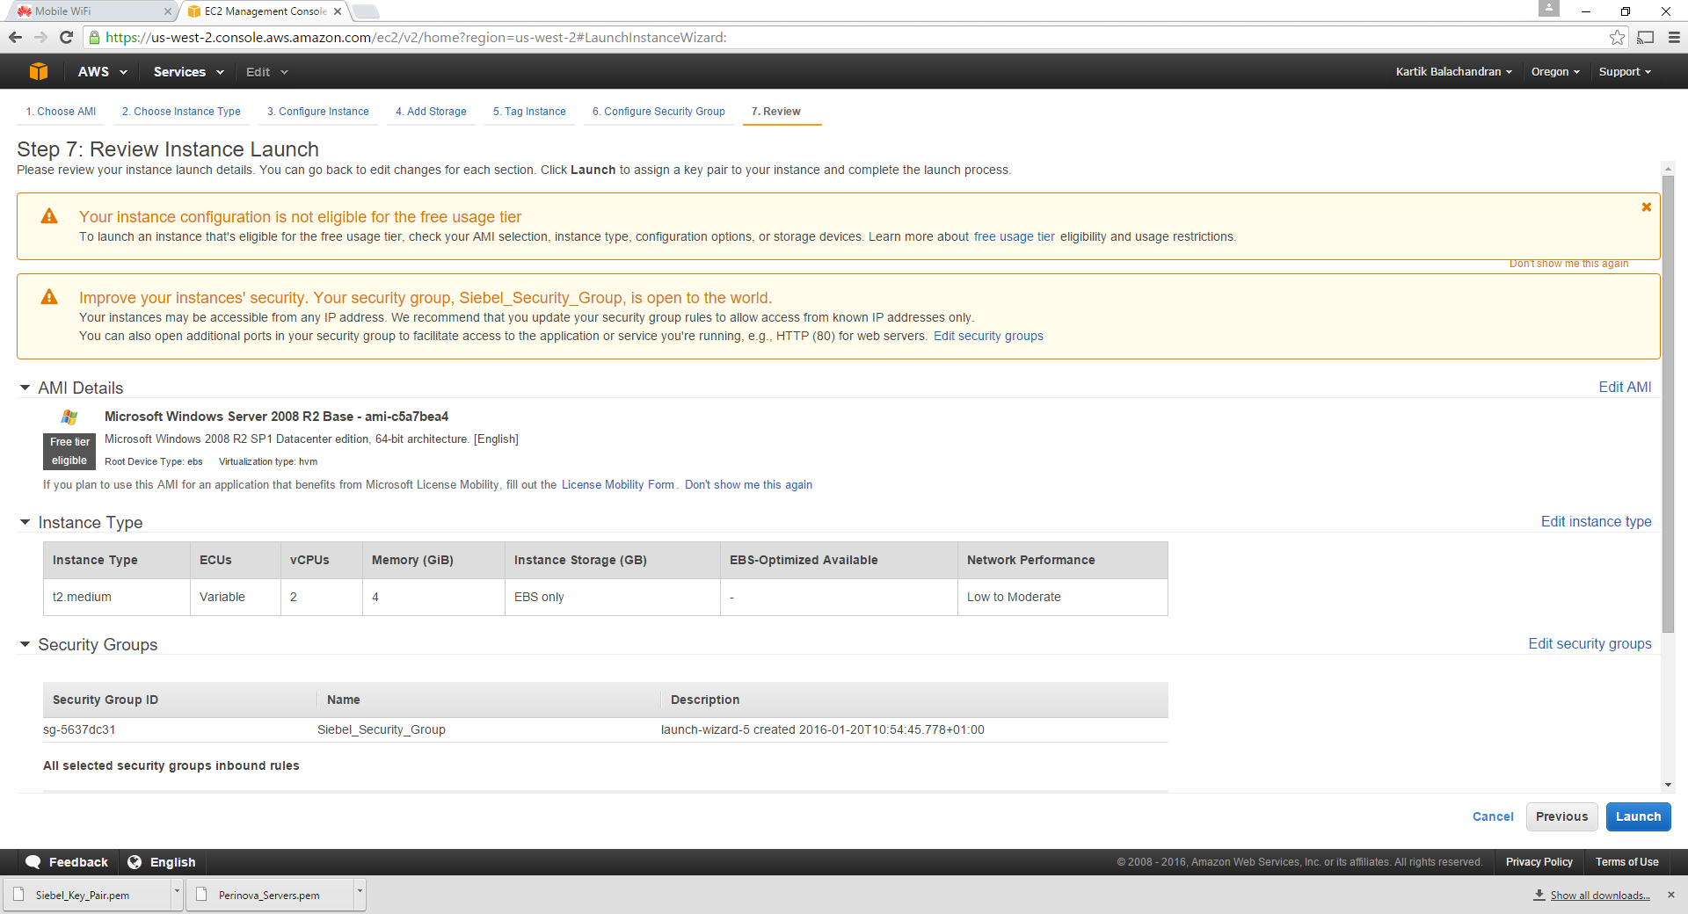Close the downloads bar
Image resolution: width=1688 pixels, height=914 pixels.
click(x=1671, y=895)
